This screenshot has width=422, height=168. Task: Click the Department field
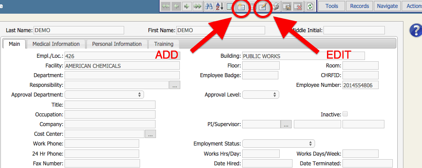pos(122,75)
